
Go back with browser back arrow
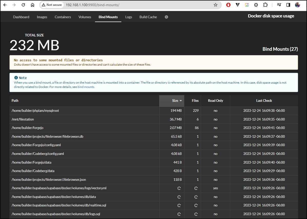click(5, 5)
